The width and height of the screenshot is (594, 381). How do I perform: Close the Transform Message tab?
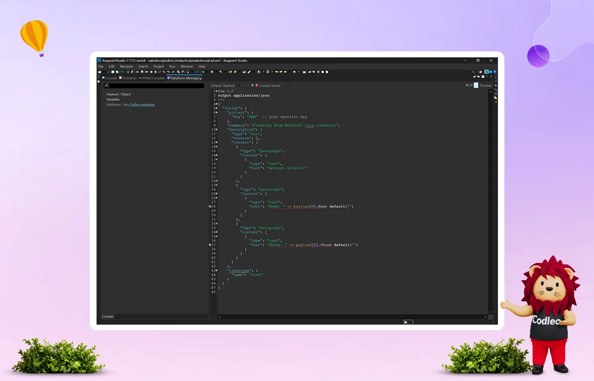pos(200,79)
